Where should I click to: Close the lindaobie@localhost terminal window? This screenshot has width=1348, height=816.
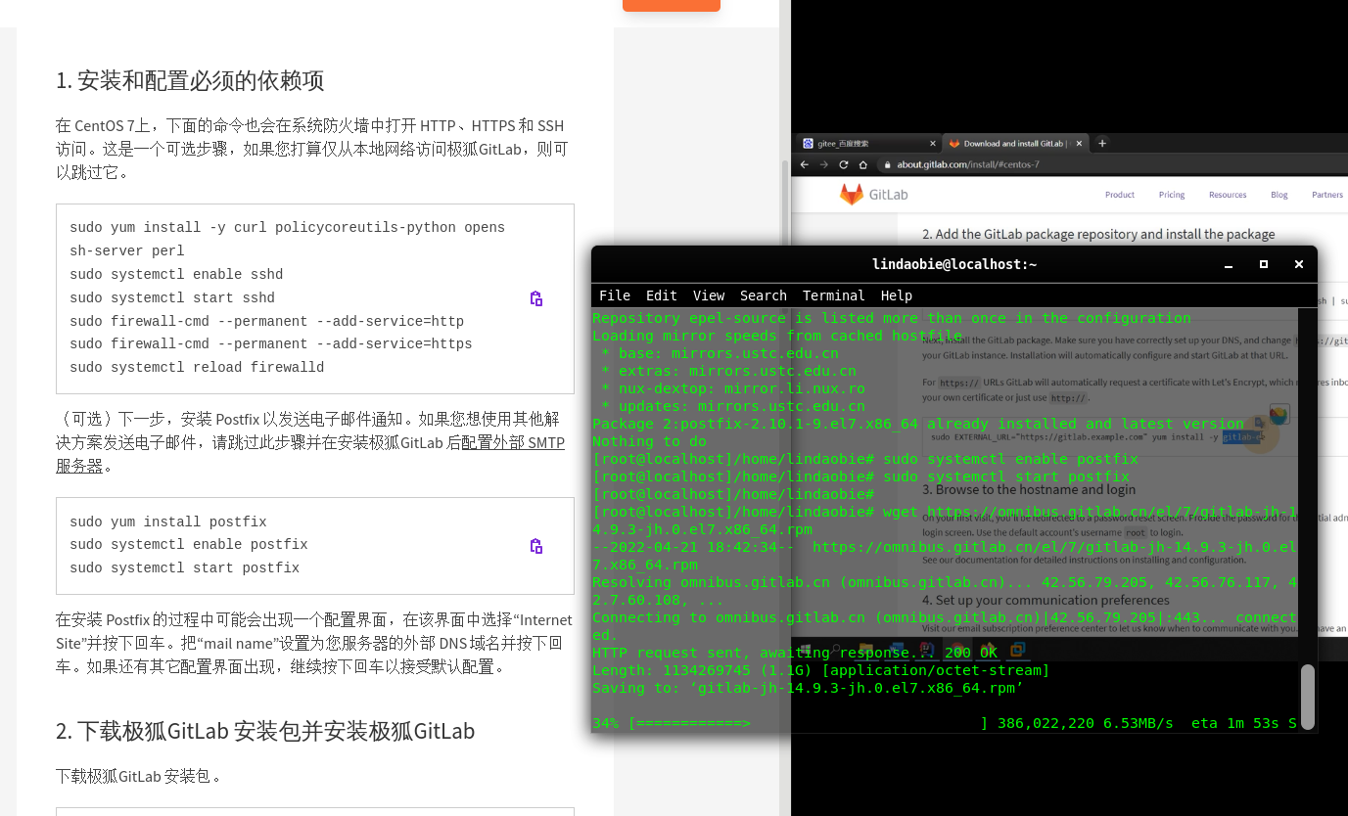click(x=1299, y=264)
